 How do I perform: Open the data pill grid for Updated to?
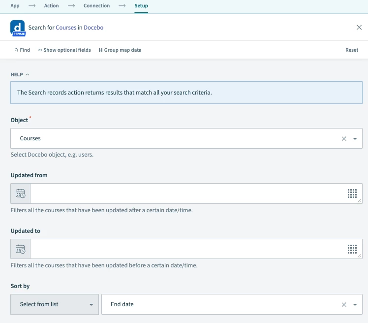coord(352,249)
